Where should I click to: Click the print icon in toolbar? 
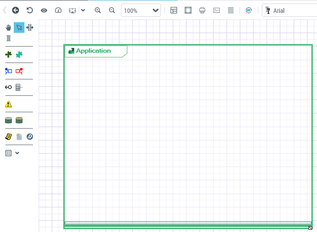(x=202, y=10)
